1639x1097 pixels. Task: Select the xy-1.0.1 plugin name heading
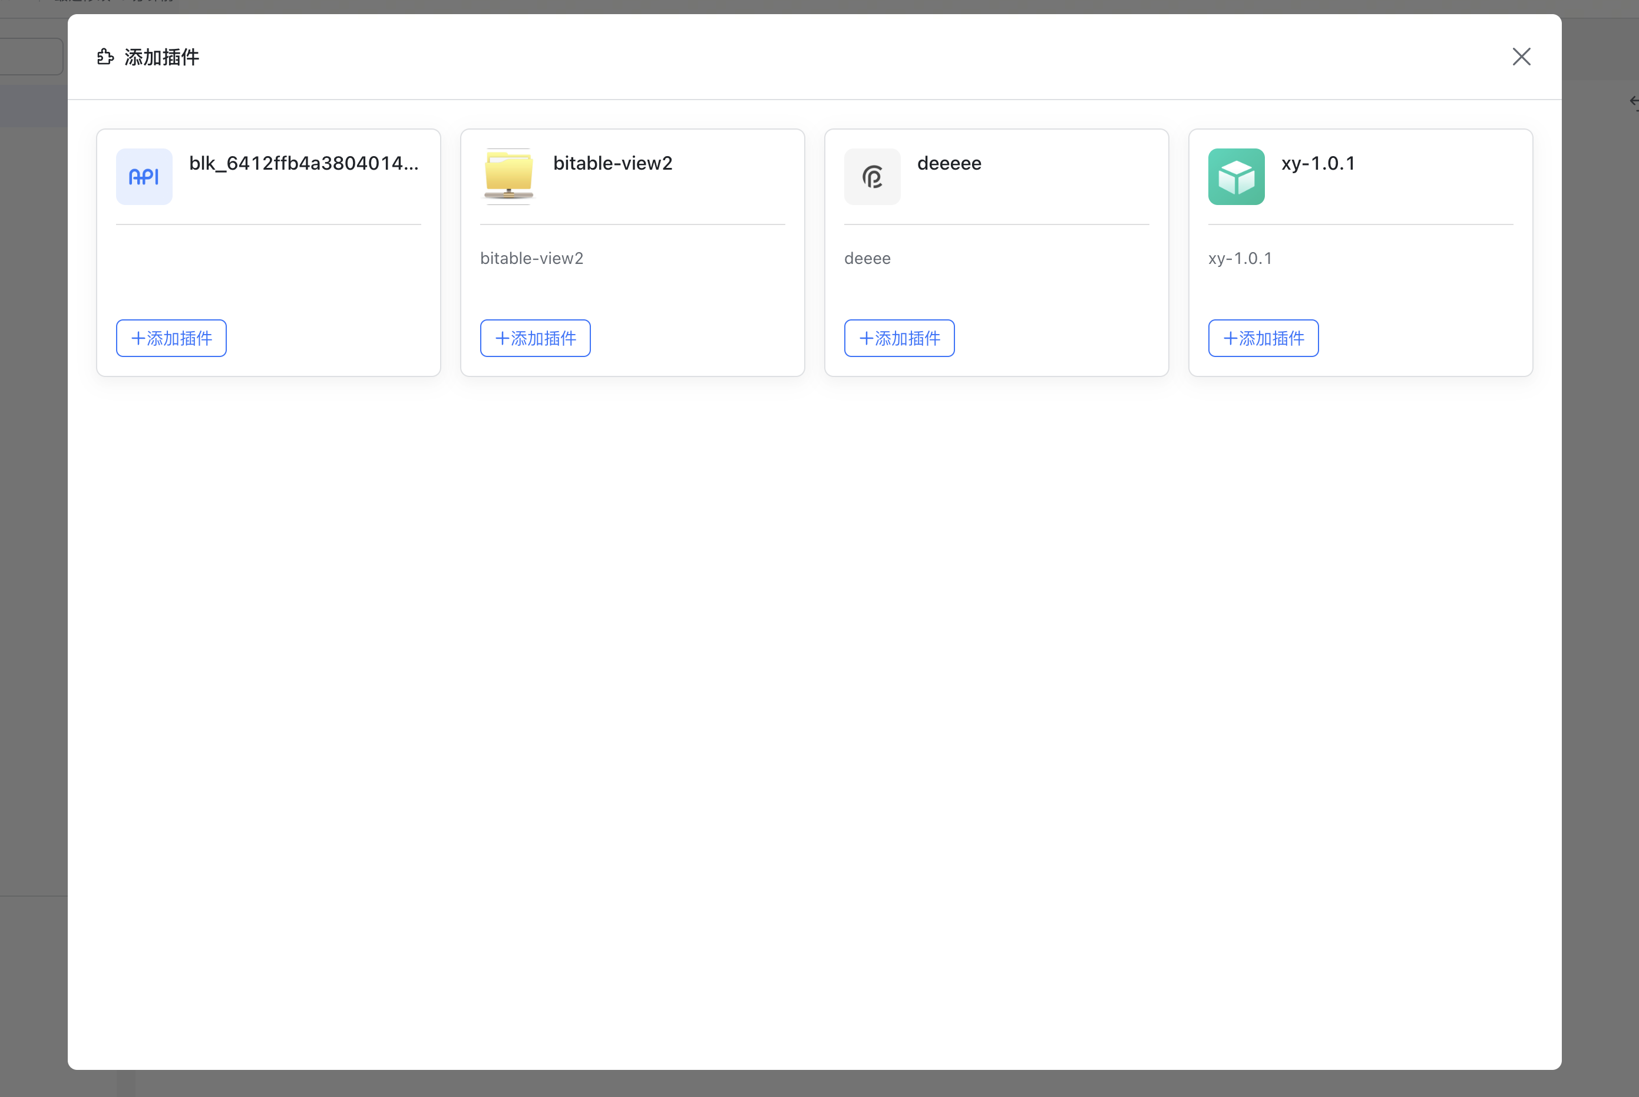[x=1318, y=163]
